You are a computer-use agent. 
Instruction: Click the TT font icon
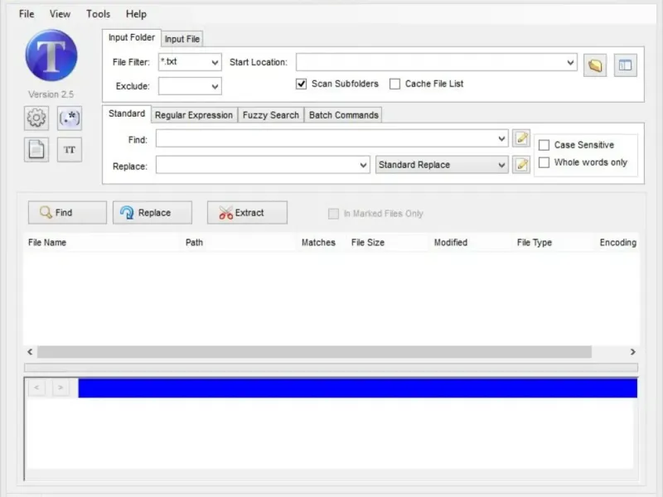(70, 150)
